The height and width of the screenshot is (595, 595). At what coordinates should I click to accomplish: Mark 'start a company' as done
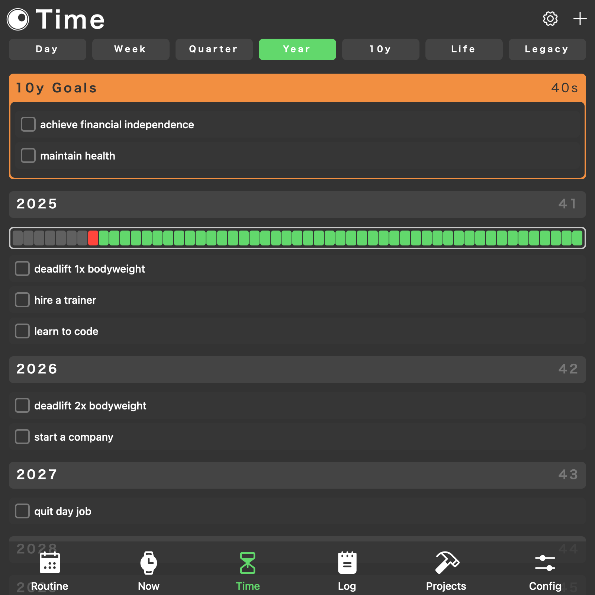[x=22, y=437]
